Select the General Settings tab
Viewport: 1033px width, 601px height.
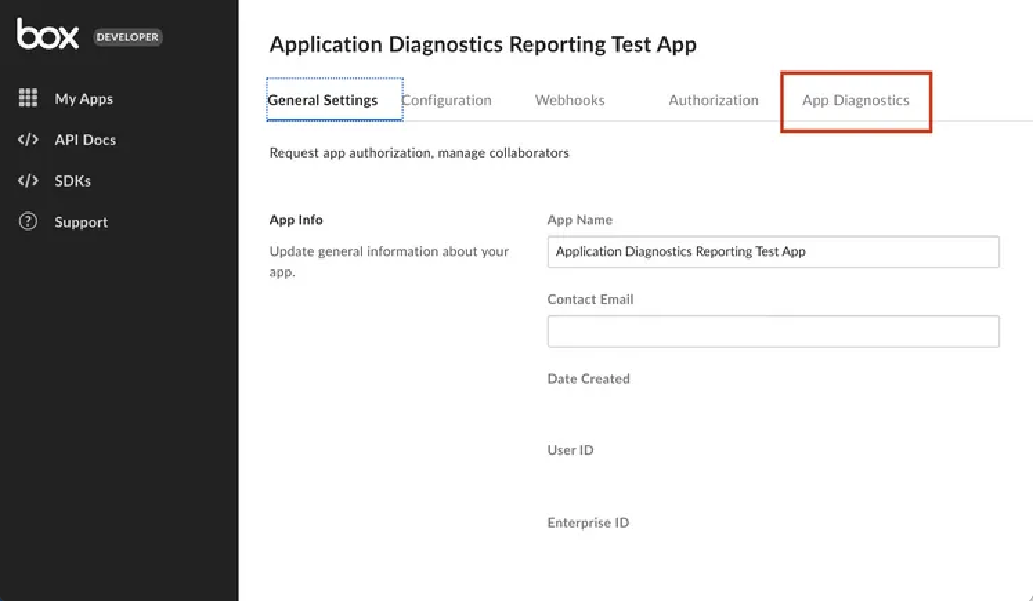tap(323, 100)
